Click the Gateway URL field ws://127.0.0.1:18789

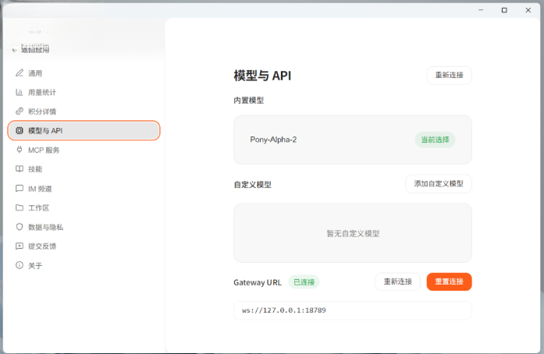pos(353,310)
